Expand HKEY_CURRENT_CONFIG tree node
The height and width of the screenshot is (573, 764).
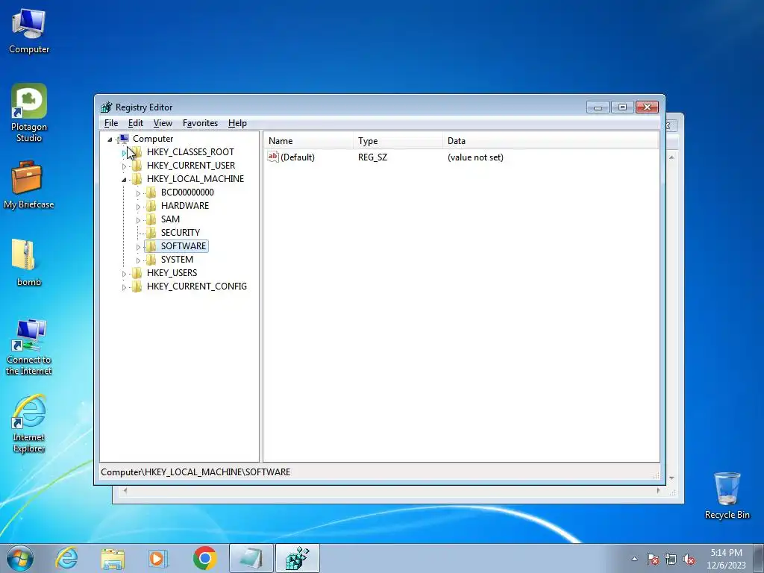click(124, 287)
